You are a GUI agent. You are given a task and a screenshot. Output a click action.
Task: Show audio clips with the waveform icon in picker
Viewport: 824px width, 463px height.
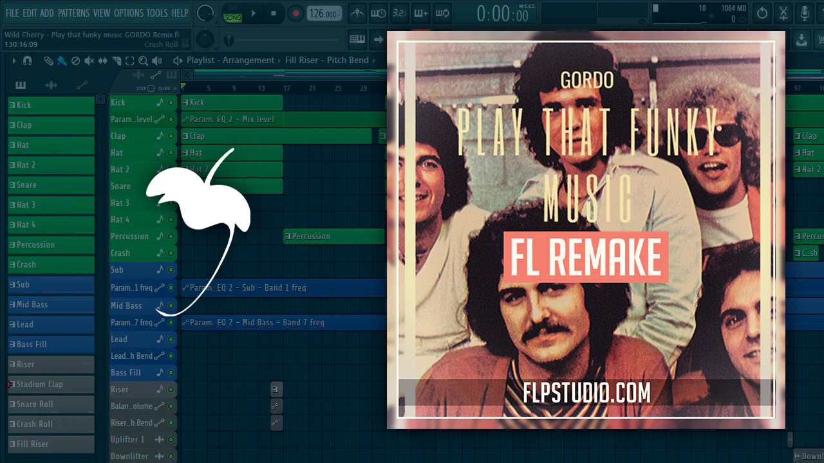pyautogui.click(x=51, y=85)
